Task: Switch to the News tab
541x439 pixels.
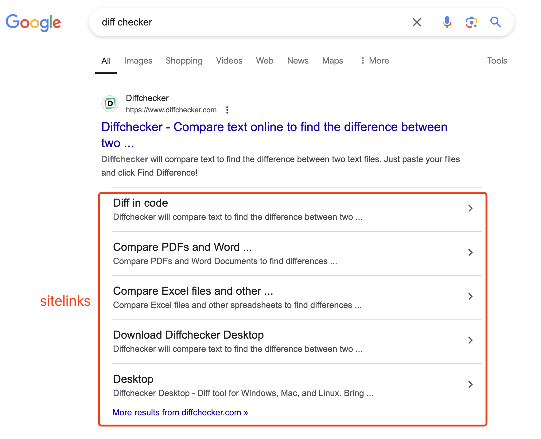Action: coord(298,61)
